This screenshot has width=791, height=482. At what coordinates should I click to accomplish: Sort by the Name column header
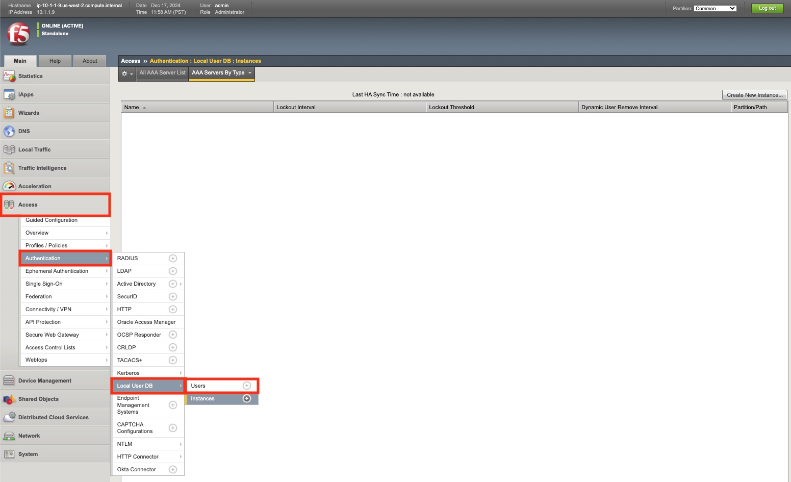pyautogui.click(x=197, y=107)
